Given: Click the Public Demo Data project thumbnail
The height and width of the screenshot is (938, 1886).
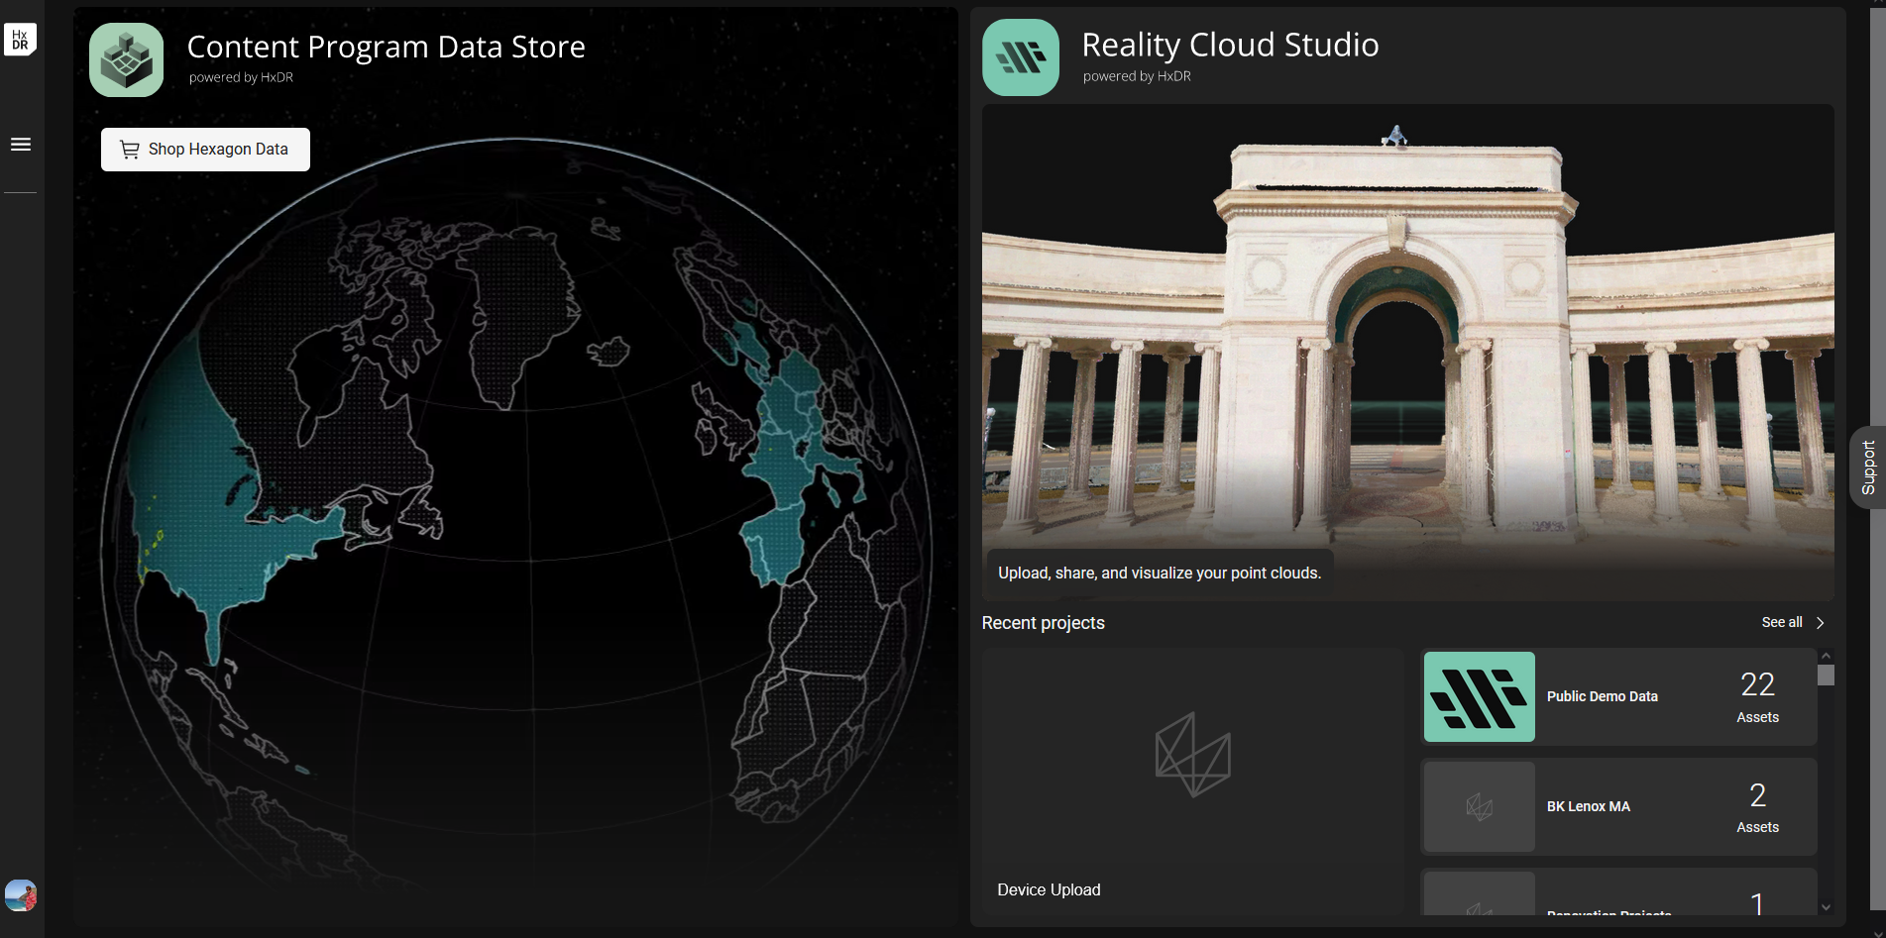Looking at the screenshot, I should (1479, 697).
